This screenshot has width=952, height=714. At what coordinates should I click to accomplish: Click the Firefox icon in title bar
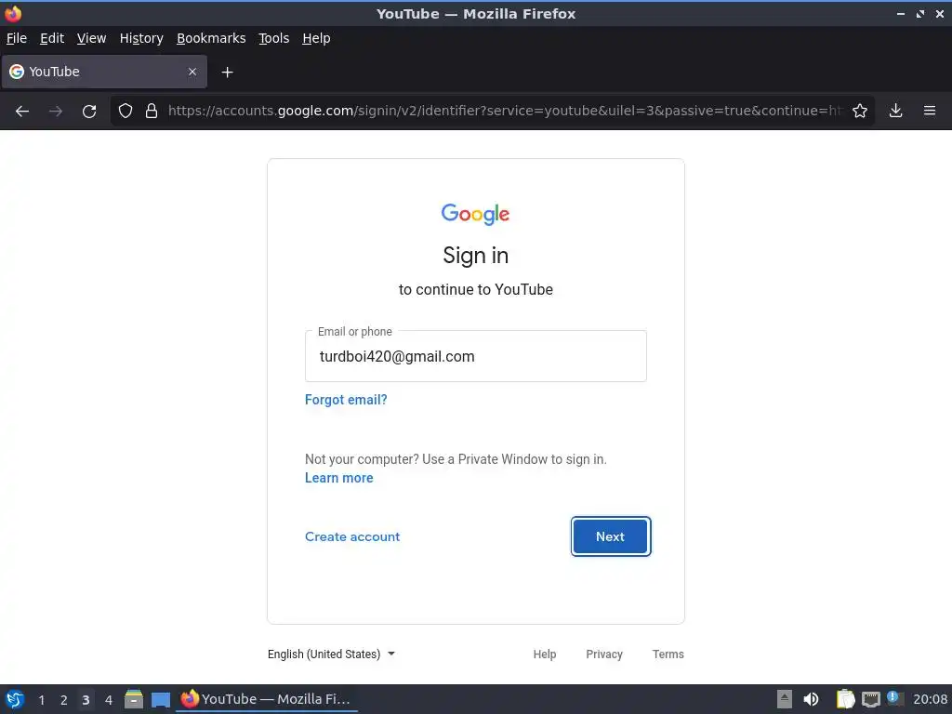pos(12,13)
